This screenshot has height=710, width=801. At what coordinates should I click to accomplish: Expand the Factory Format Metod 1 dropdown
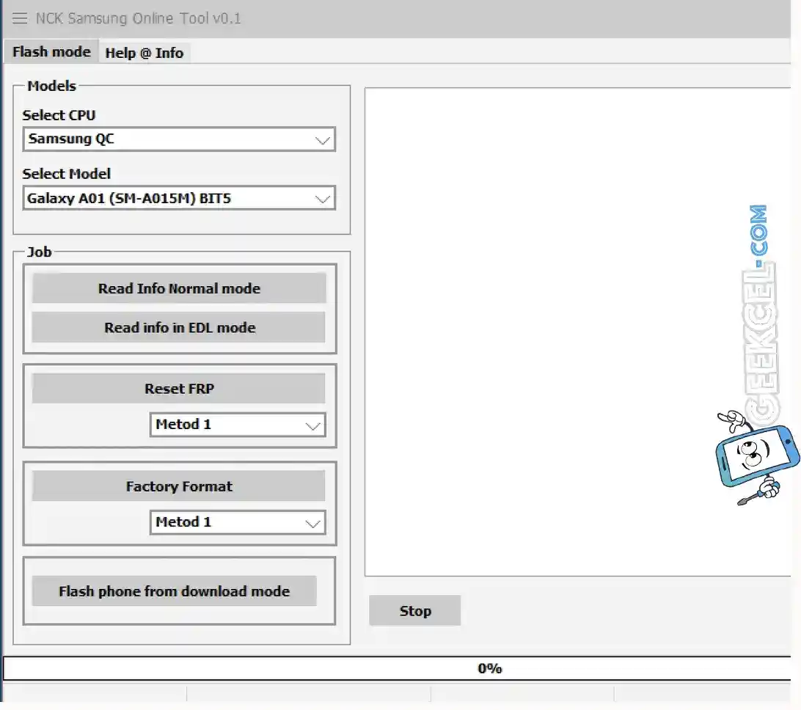[x=314, y=522]
